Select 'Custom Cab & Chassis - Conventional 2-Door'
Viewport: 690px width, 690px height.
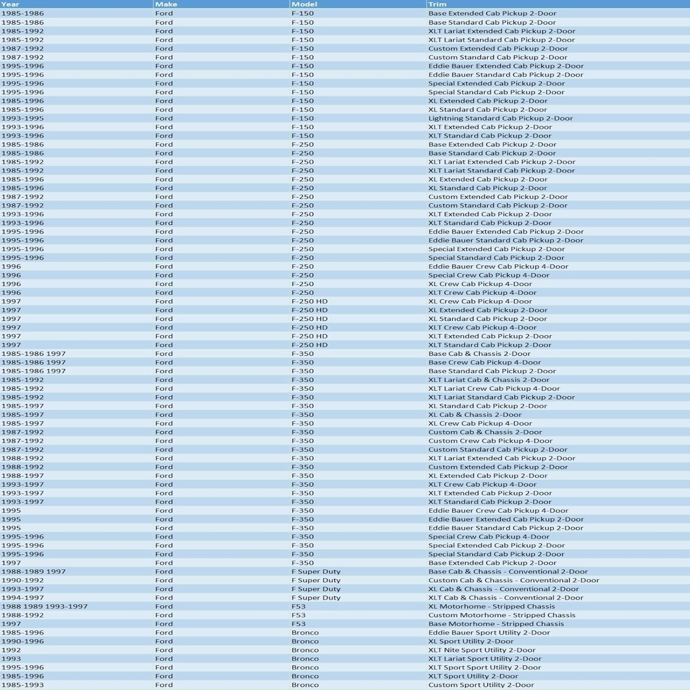pos(514,580)
